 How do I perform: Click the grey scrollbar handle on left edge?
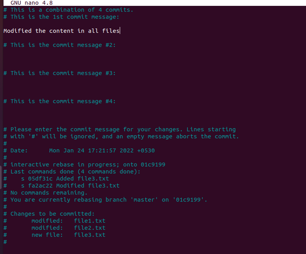tap(1, 177)
